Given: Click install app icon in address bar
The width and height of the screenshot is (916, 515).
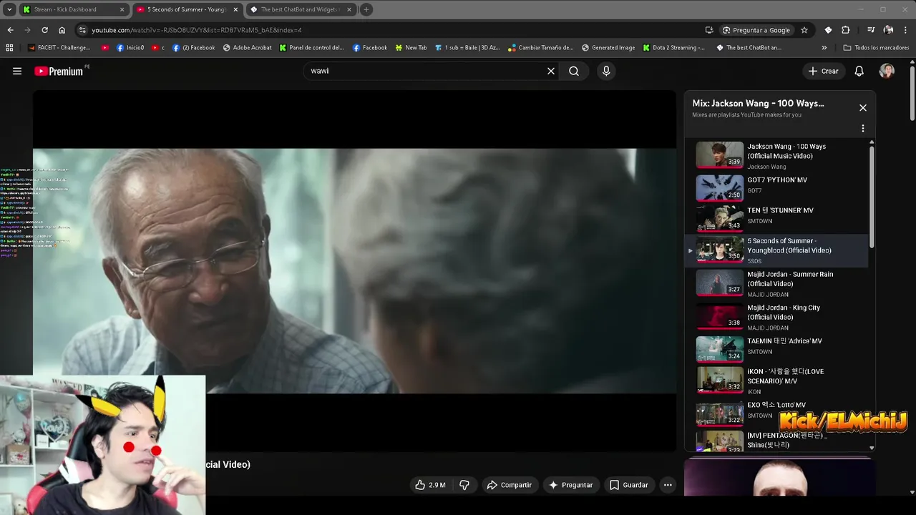Looking at the screenshot, I should (x=709, y=30).
